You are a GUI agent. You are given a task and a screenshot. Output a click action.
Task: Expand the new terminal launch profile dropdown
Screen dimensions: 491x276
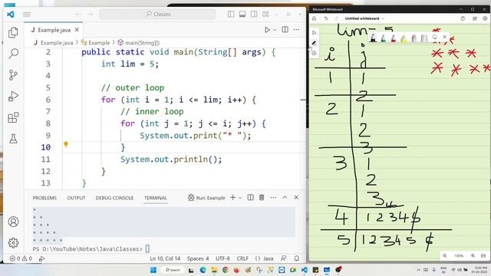[x=240, y=198]
